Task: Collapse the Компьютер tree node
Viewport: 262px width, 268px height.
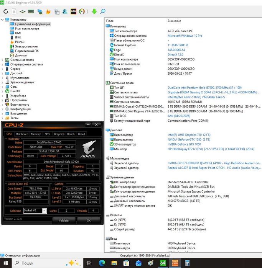Action: (2, 20)
